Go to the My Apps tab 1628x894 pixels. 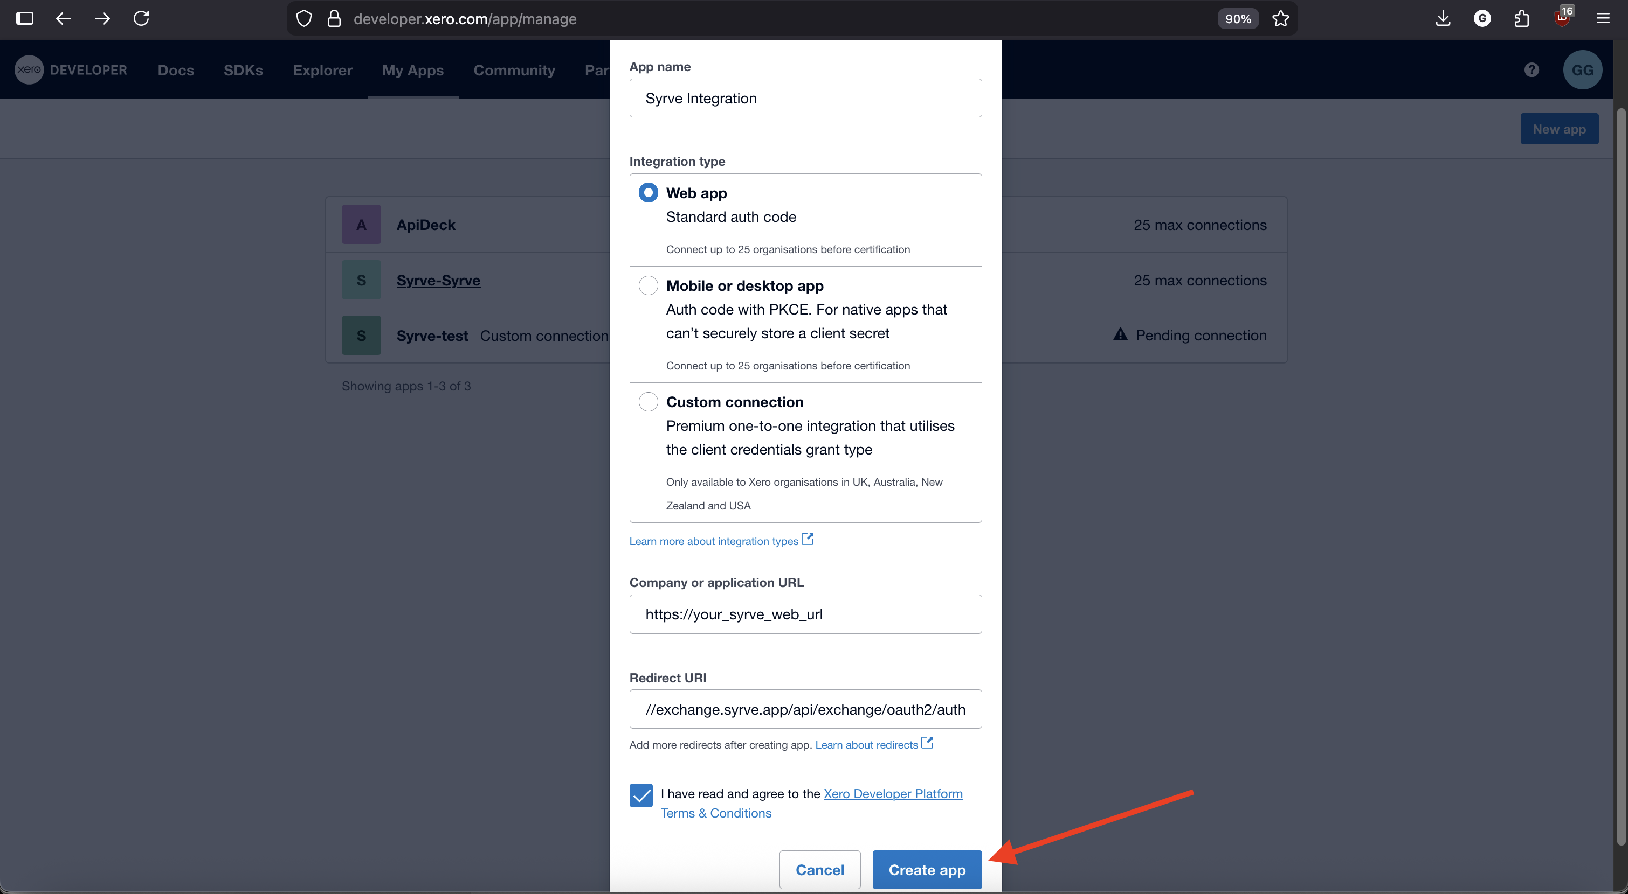point(413,70)
